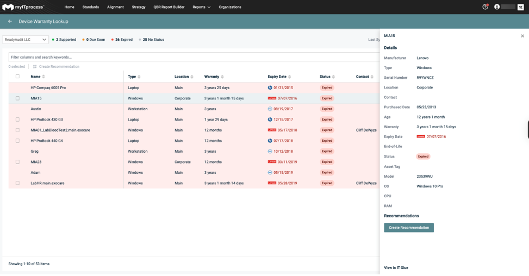Go back using the arrow icon
This screenshot has width=529, height=276.
(x=10, y=21)
